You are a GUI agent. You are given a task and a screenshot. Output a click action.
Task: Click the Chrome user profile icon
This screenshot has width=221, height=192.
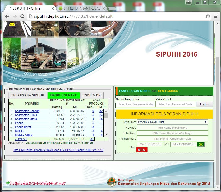(x=189, y=2)
